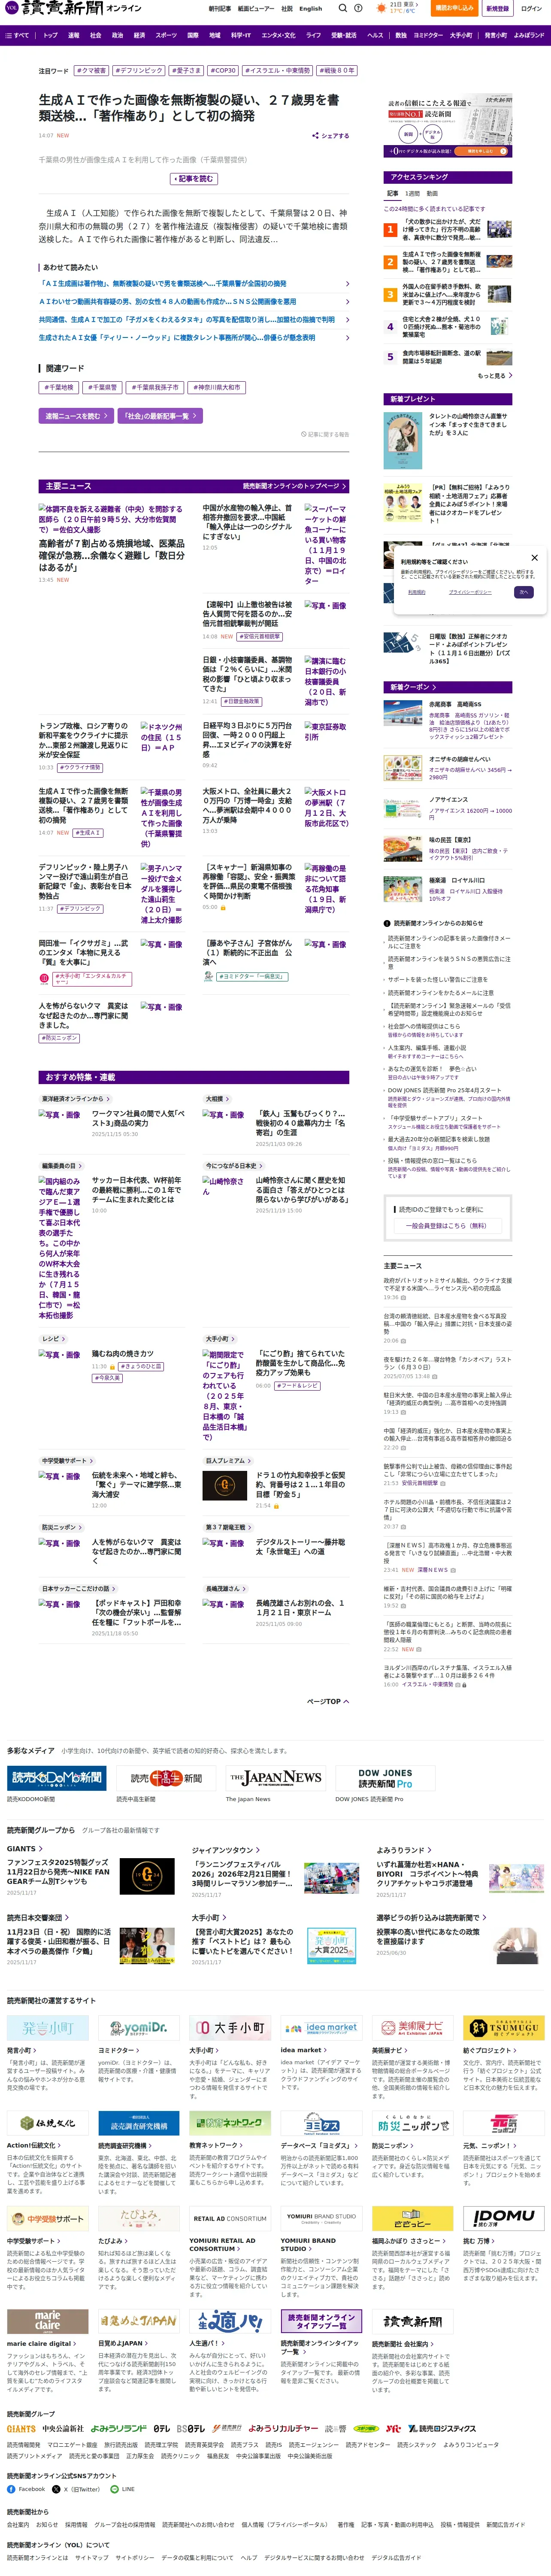Image resolution: width=551 pixels, height=2576 pixels.
Task: Open 国際 in the navigation bar
Action: click(193, 35)
